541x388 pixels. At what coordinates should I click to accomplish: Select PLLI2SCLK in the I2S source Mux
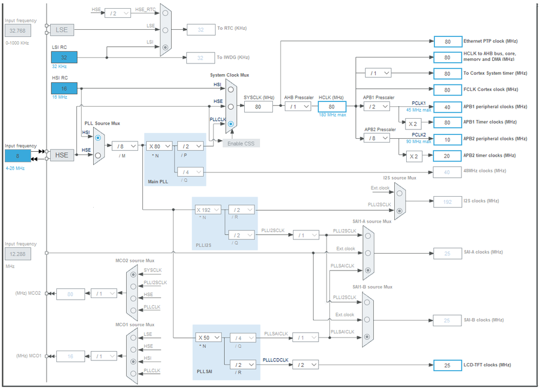(x=399, y=211)
